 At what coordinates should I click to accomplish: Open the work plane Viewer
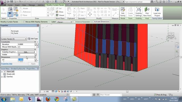click(60, 15)
